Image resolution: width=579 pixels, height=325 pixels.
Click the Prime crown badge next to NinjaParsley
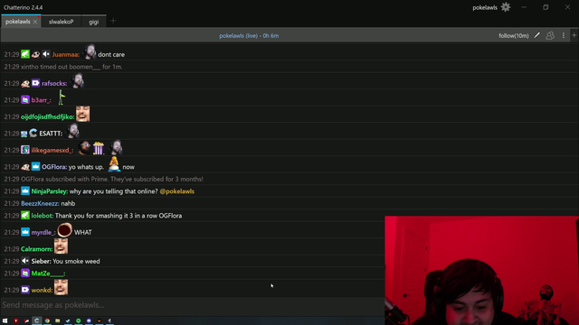coord(25,190)
